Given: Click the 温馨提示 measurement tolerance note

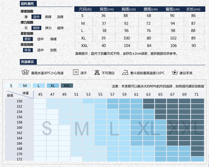Looking at the screenshot, I should (x=126, y=54).
